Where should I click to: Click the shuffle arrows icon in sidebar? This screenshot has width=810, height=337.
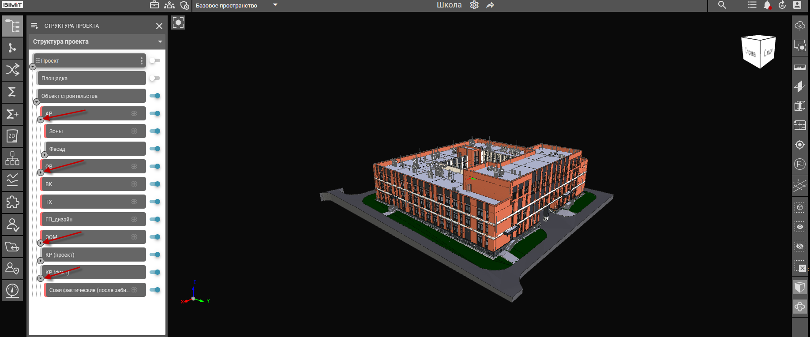[12, 70]
